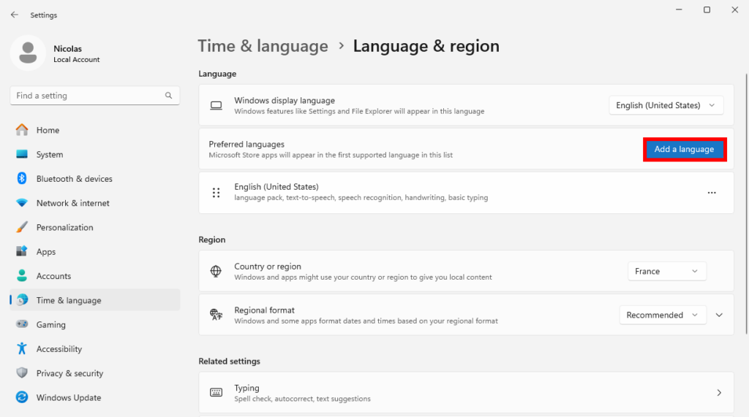Click the 'Local Account' text
The height and width of the screenshot is (417, 749).
76,60
